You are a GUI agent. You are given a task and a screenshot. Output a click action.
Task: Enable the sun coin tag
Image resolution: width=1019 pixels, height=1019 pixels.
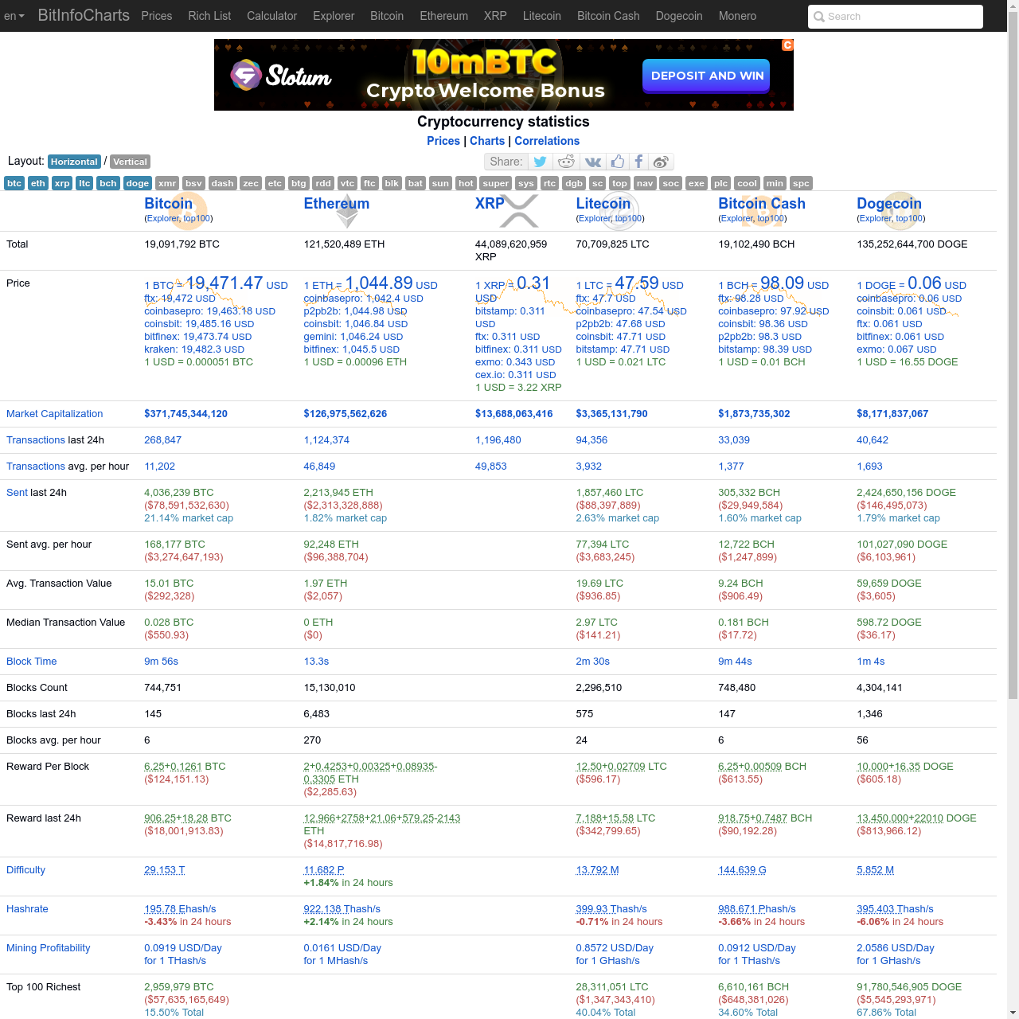[440, 183]
